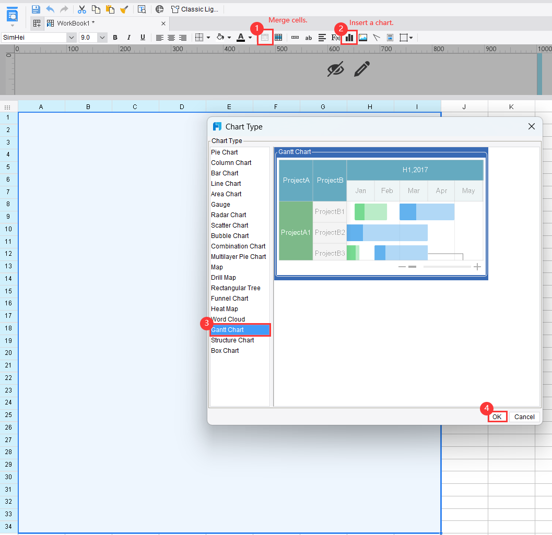552x535 pixels.
Task: Click the format painter brush icon
Action: pos(124,9)
